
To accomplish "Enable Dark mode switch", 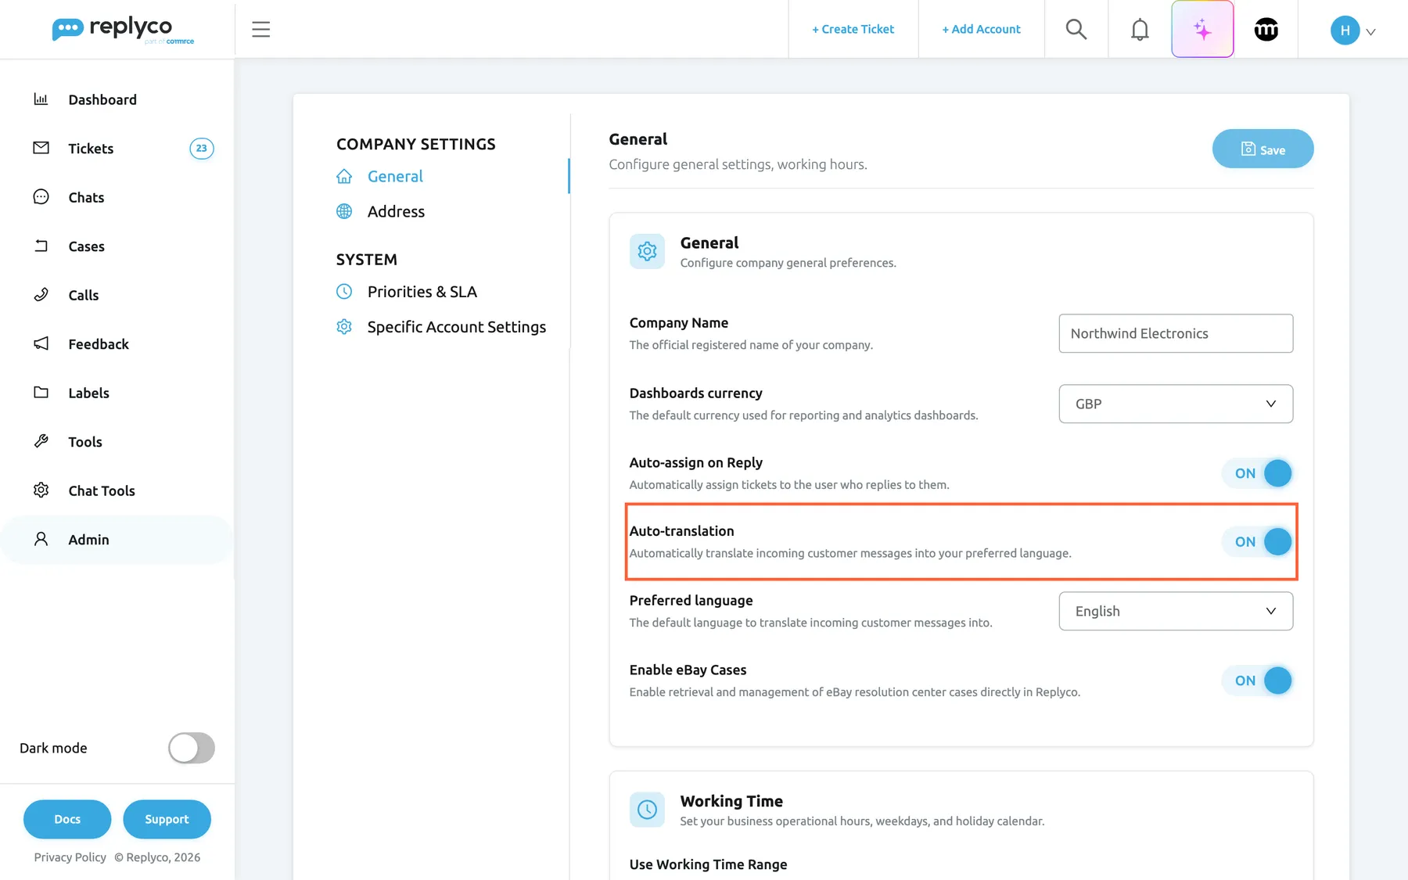I will point(192,748).
